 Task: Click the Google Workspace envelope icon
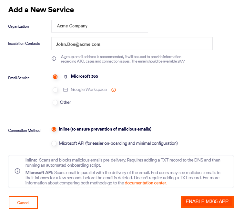coord(66,90)
